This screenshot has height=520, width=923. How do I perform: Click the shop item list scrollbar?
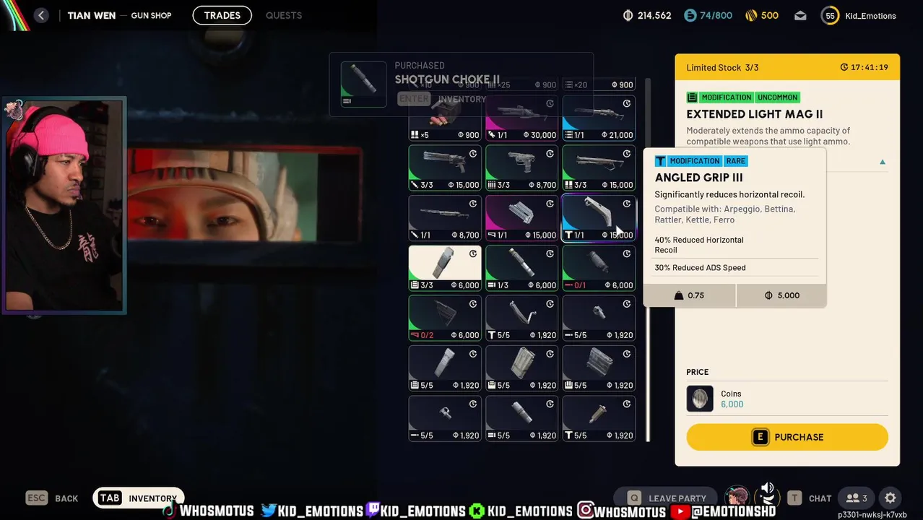(x=647, y=260)
